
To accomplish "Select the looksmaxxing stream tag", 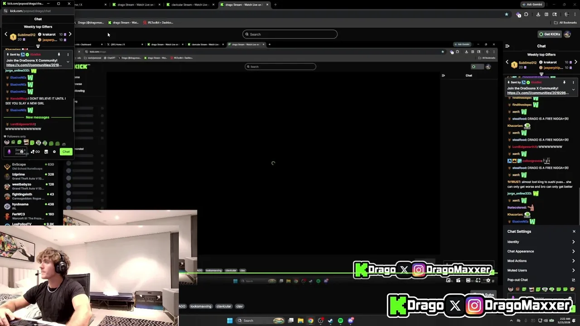I will (201, 306).
